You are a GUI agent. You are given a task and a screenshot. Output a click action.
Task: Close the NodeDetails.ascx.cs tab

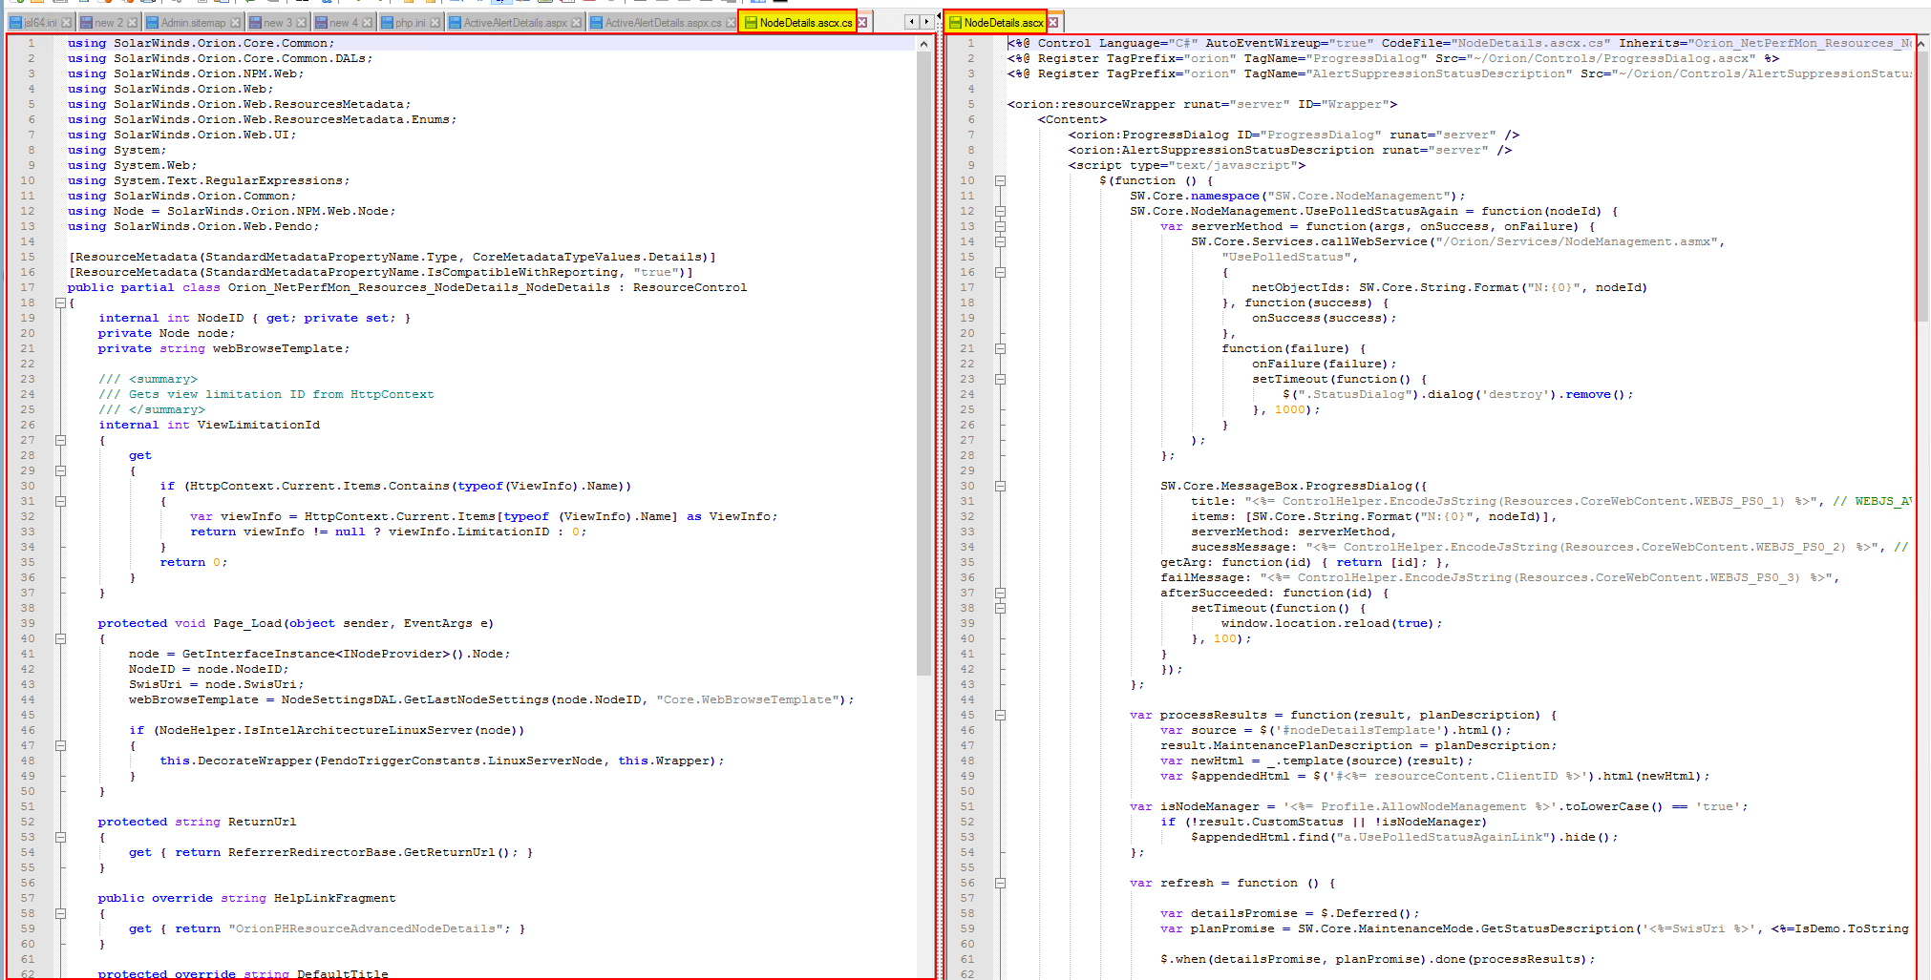pos(862,23)
